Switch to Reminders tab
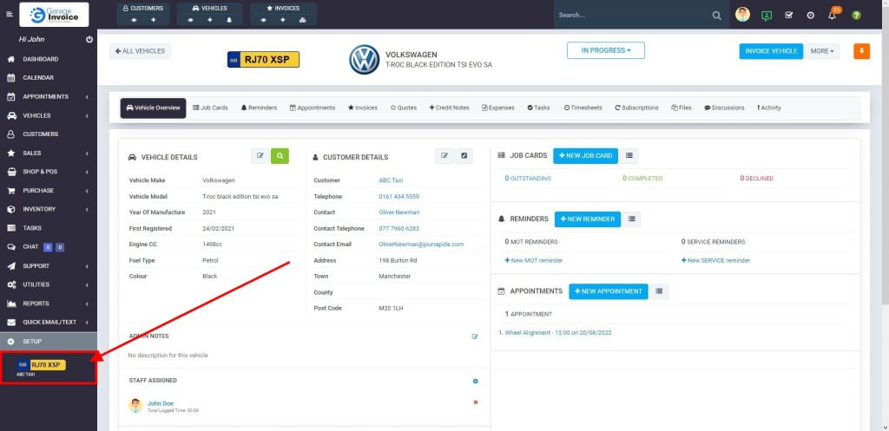889x431 pixels. tap(259, 108)
